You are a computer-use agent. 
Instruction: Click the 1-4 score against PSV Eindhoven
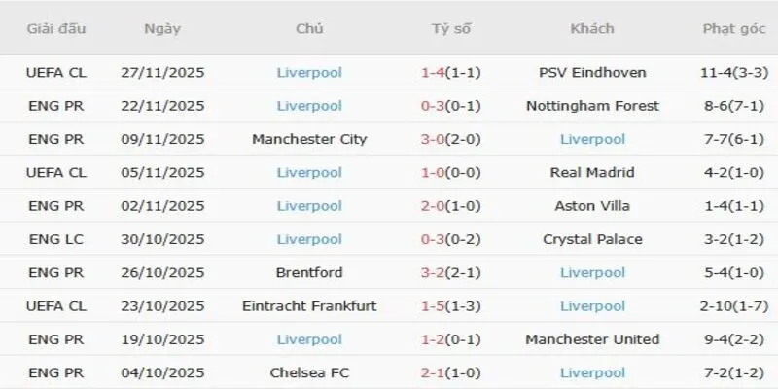click(x=434, y=72)
